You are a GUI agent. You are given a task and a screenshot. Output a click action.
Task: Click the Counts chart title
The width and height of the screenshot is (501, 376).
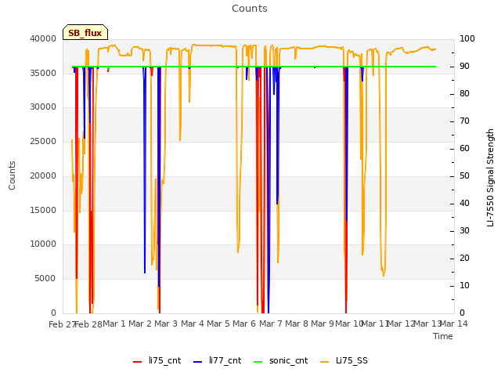250,9
